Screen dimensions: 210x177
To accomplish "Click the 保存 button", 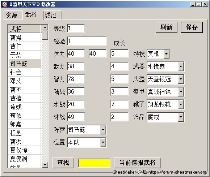I will pos(192,27).
